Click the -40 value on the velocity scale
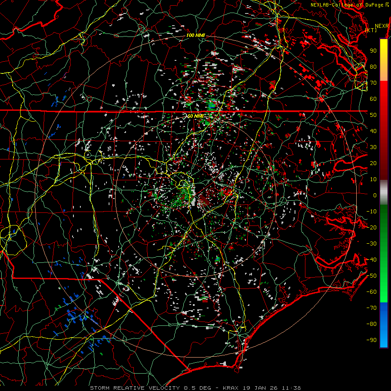391x391 pixels. [x=371, y=260]
